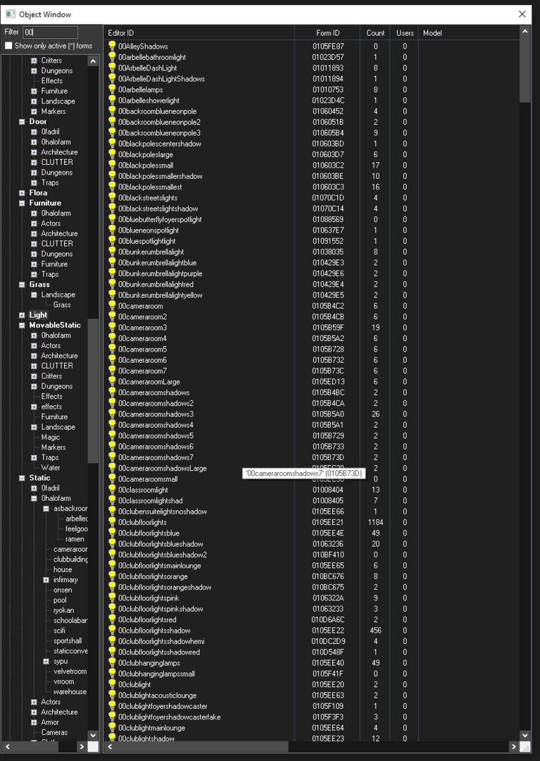Click the tree panel scroll down arrow

(x=93, y=735)
